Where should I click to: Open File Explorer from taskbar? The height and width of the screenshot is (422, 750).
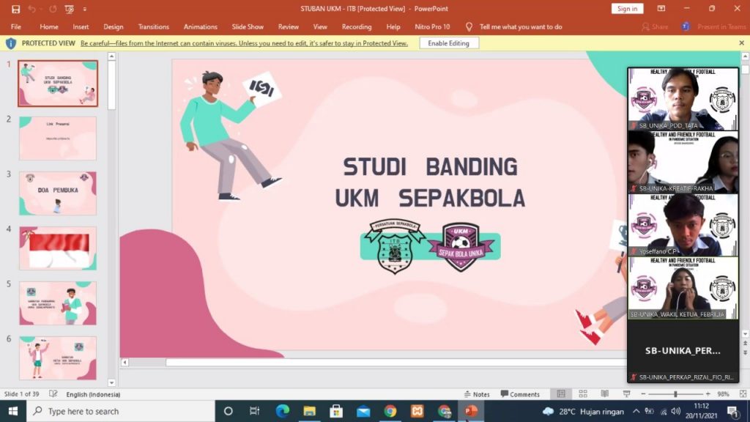pyautogui.click(x=309, y=411)
